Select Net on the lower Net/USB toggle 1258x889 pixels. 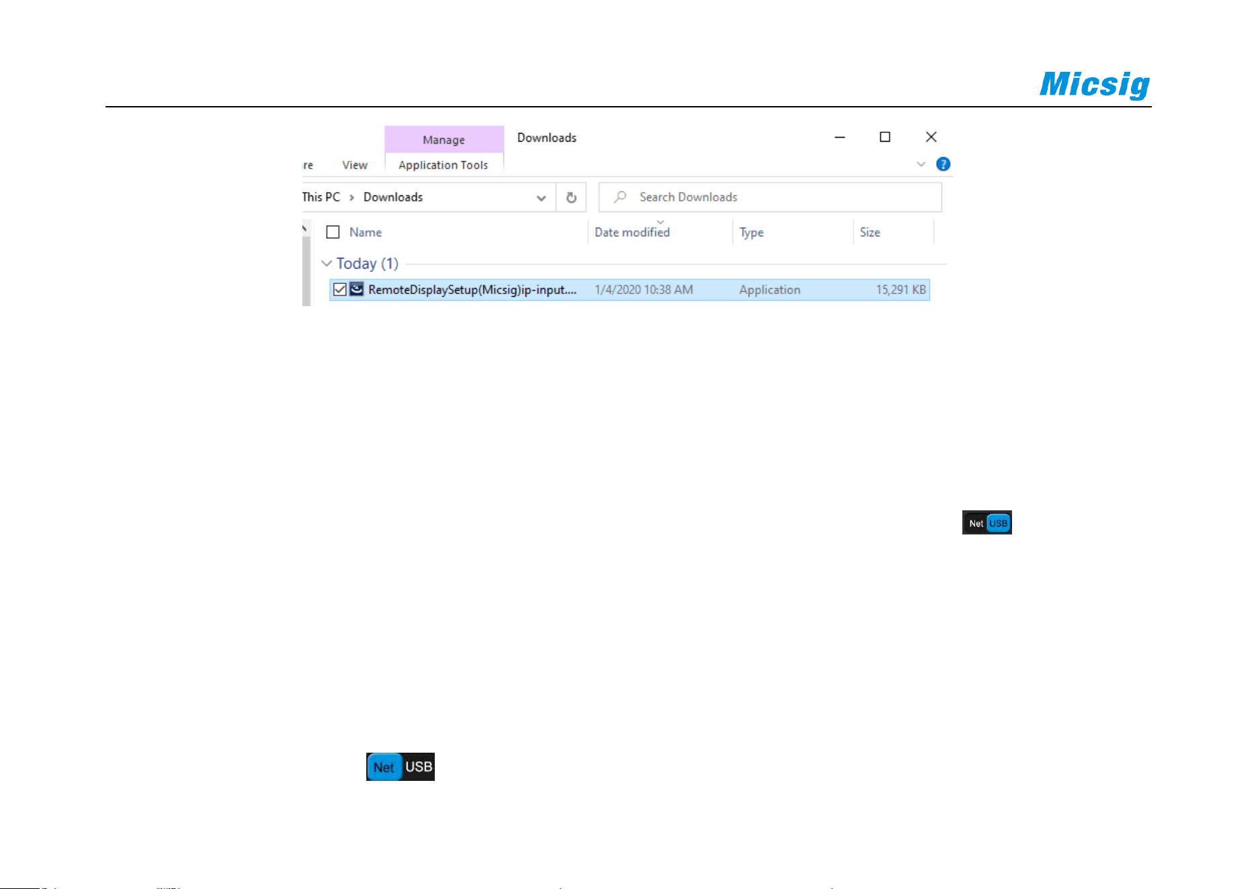pyautogui.click(x=384, y=767)
